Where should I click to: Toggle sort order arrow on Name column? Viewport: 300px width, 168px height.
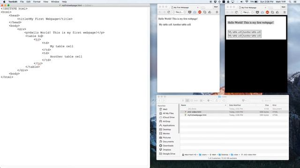point(225,105)
